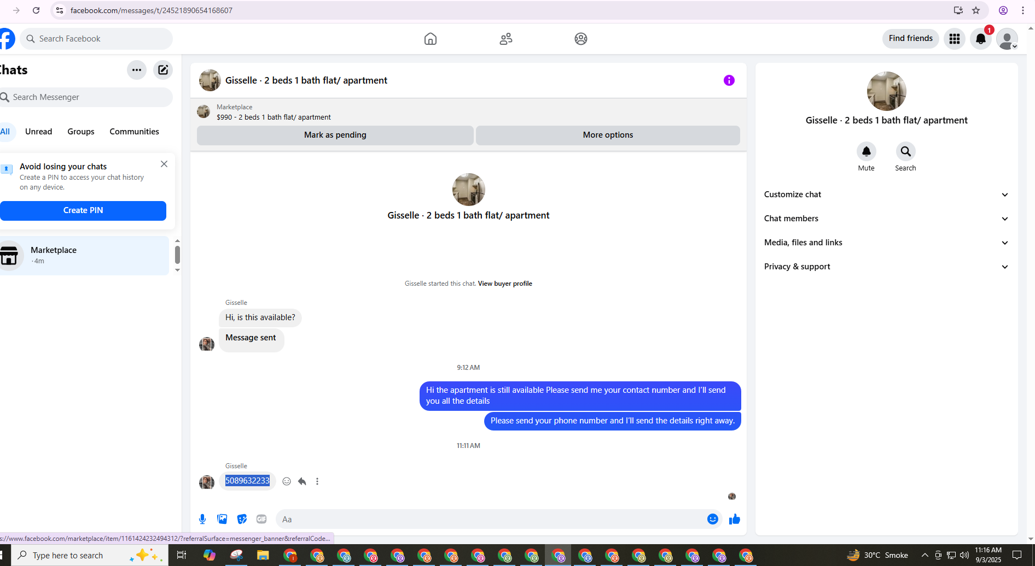Show hidden system tray icons chevron
This screenshot has width=1035, height=566.
[924, 555]
